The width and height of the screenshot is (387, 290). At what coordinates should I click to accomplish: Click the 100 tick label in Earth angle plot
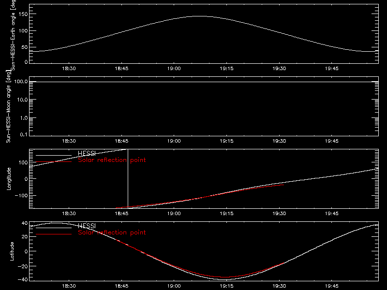tap(23, 31)
